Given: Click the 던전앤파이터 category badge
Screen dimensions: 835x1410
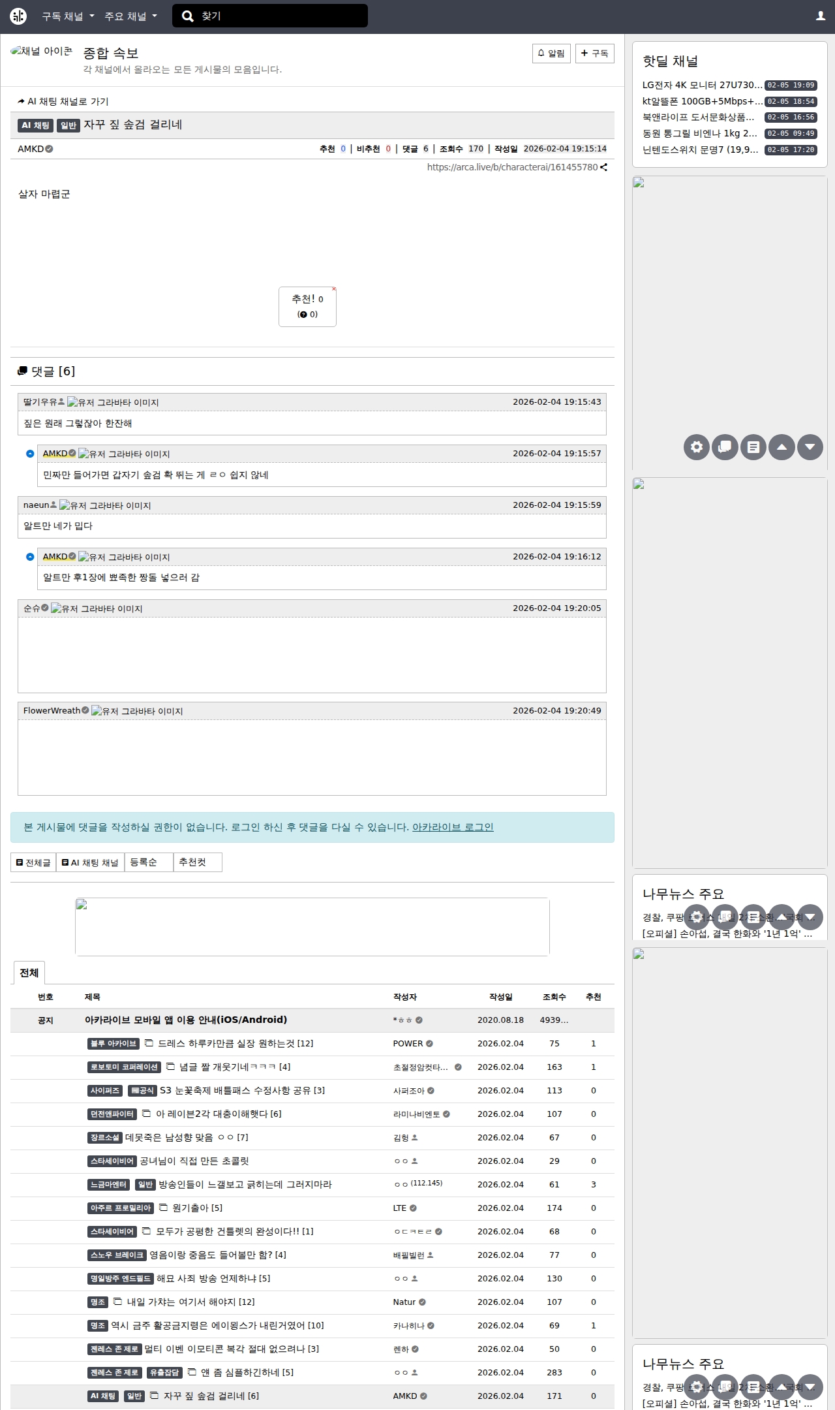Looking at the screenshot, I should 112,1114.
